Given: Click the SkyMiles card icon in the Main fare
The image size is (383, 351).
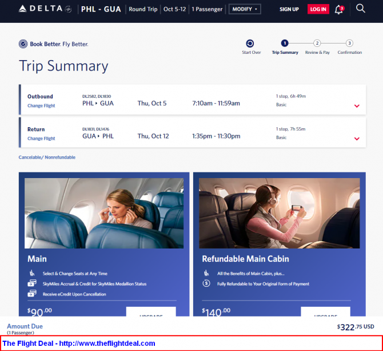Looking at the screenshot, I should point(32,283).
